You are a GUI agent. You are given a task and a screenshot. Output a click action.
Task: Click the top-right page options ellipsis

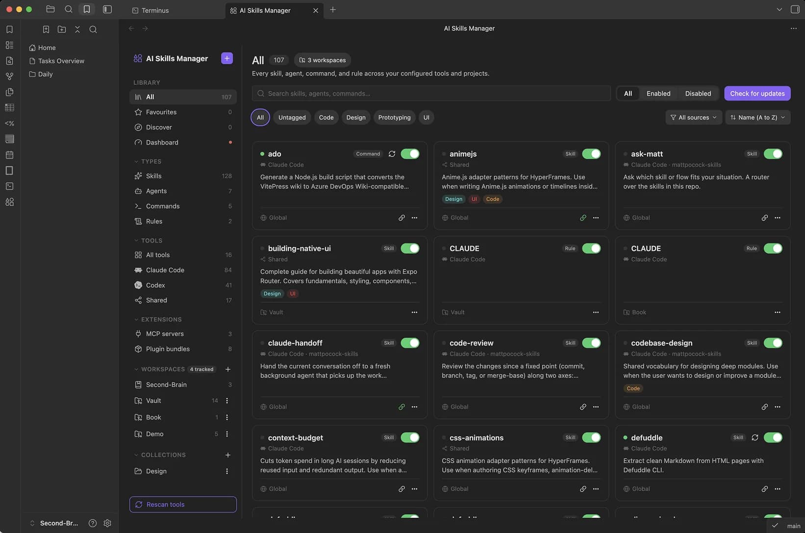point(794,28)
